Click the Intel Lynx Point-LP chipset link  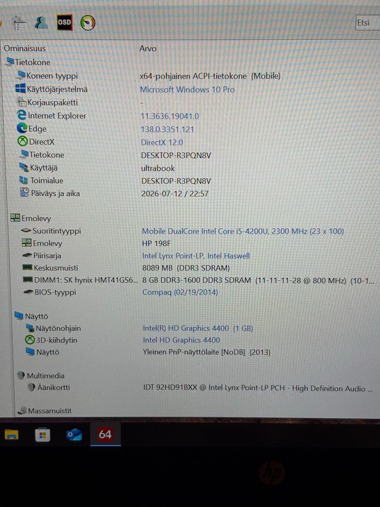(196, 256)
